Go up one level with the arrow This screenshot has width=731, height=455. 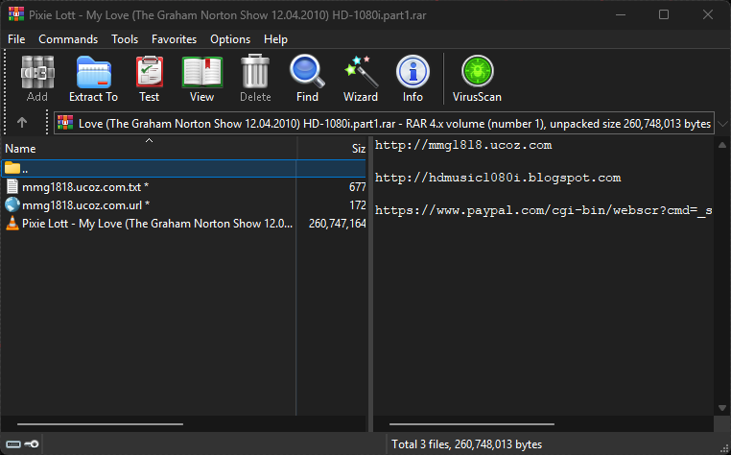click(x=22, y=123)
